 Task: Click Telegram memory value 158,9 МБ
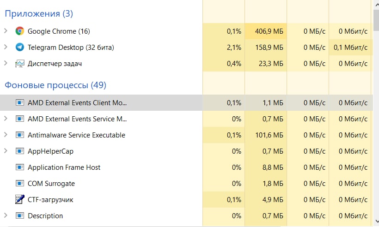[x=269, y=48]
